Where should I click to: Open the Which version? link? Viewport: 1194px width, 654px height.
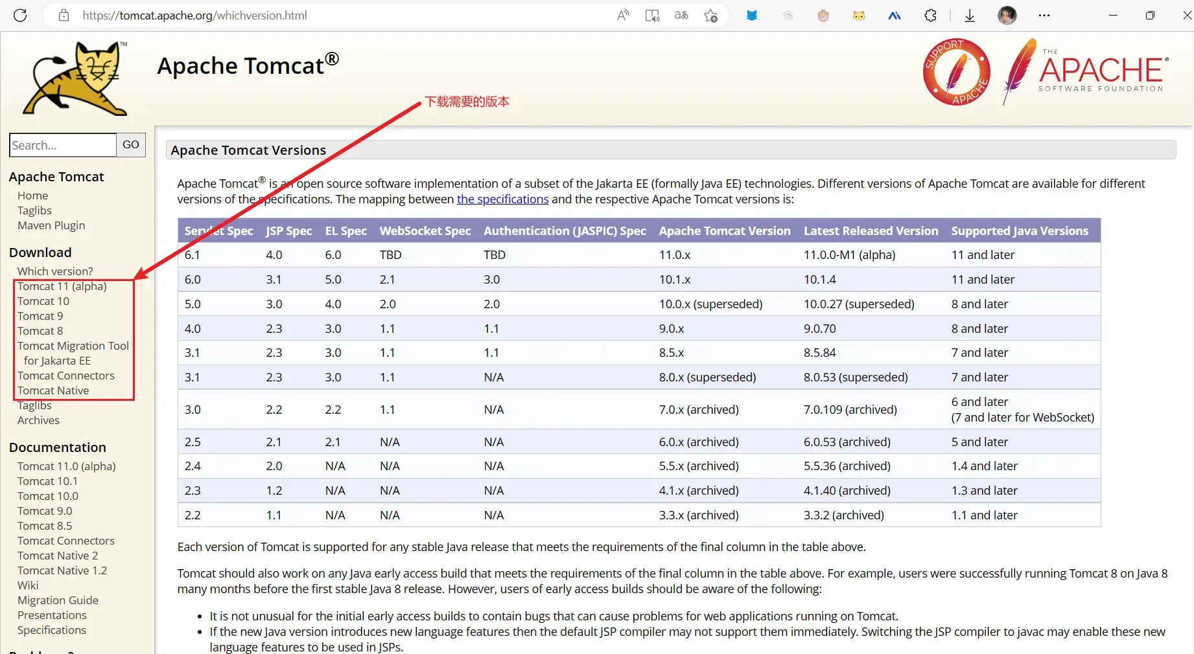tap(55, 271)
